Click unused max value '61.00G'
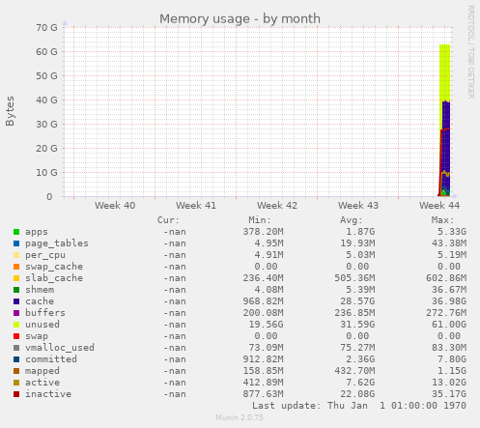 (449, 325)
